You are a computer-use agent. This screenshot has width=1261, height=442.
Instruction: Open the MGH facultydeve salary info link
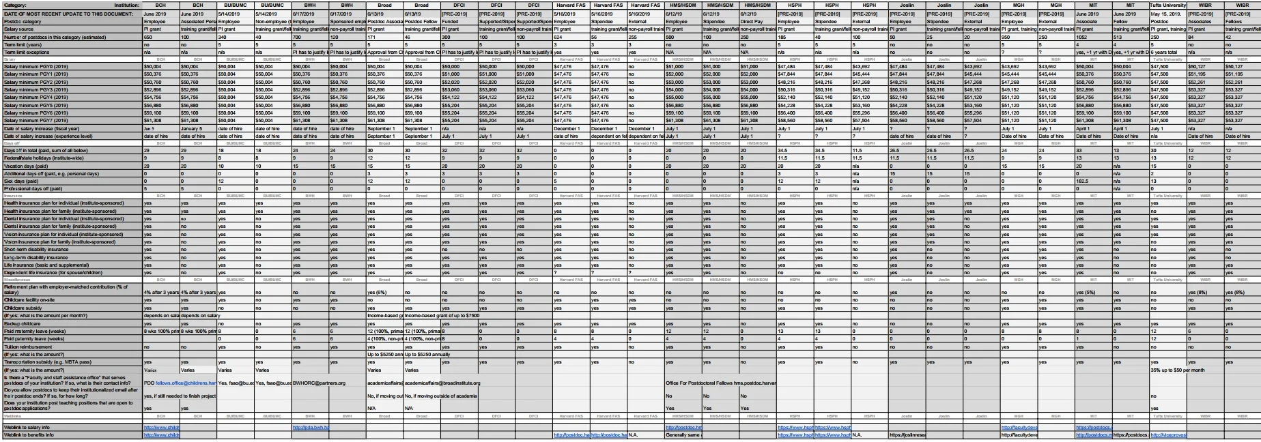pos(1019,428)
